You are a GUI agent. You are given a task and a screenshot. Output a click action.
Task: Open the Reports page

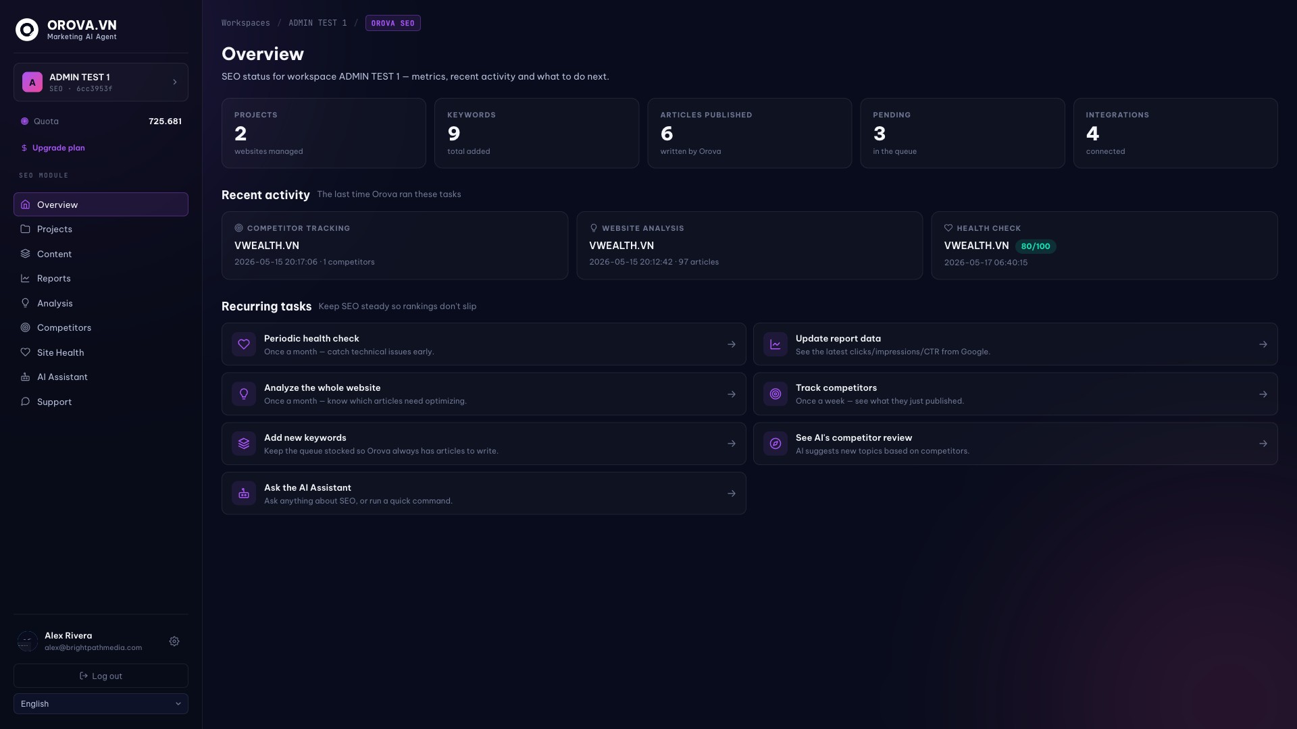pyautogui.click(x=101, y=278)
